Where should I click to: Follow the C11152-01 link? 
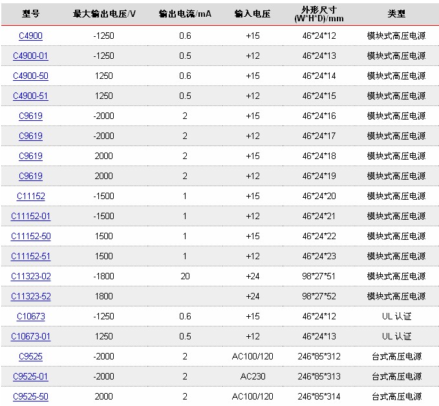(30, 216)
